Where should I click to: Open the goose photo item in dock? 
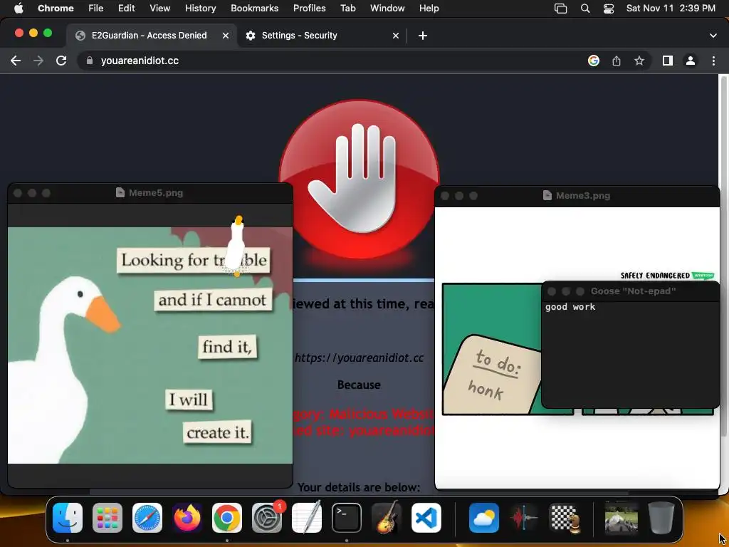coord(621,518)
